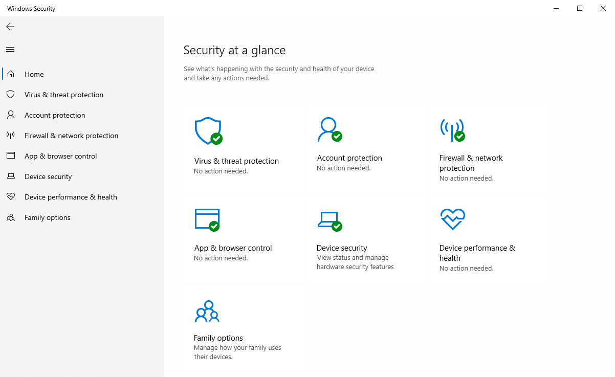The width and height of the screenshot is (615, 377).
Task: Click the App & browser control window tile icon
Action: tap(207, 219)
